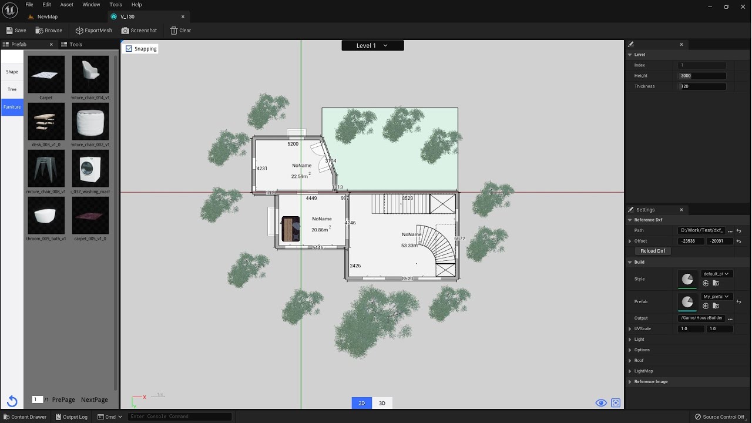This screenshot has width=752, height=423.
Task: Click the Path ellipsis browse button
Action: (x=730, y=231)
